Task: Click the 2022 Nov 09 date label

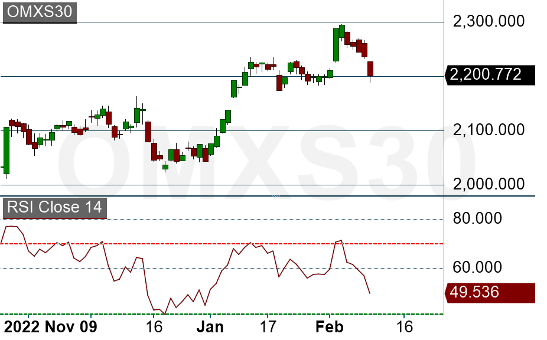Action: tap(51, 327)
